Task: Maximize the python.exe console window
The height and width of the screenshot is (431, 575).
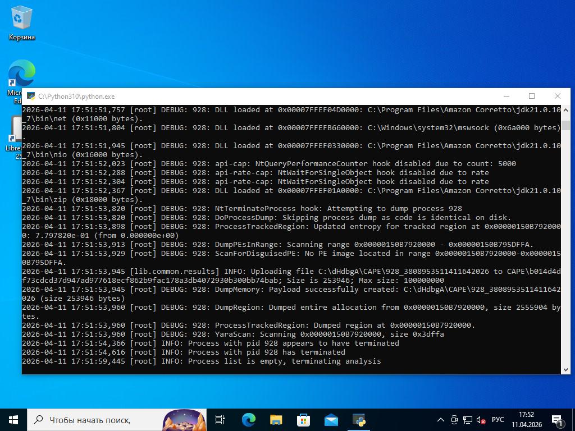Action: pyautogui.click(x=532, y=96)
